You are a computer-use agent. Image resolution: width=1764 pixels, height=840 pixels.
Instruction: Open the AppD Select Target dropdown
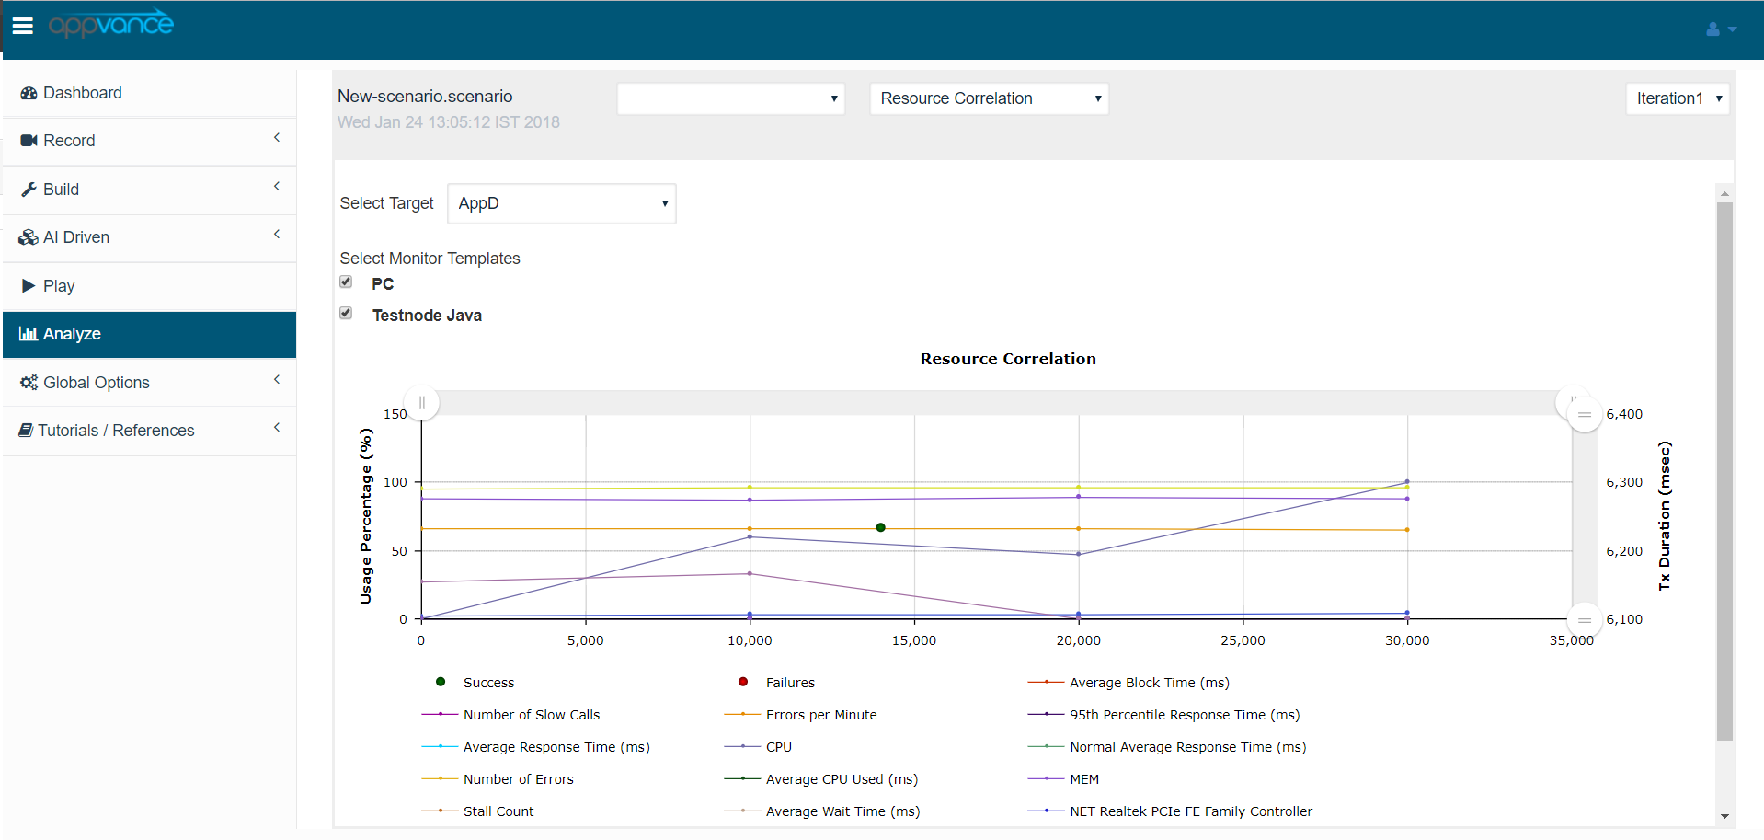point(562,203)
